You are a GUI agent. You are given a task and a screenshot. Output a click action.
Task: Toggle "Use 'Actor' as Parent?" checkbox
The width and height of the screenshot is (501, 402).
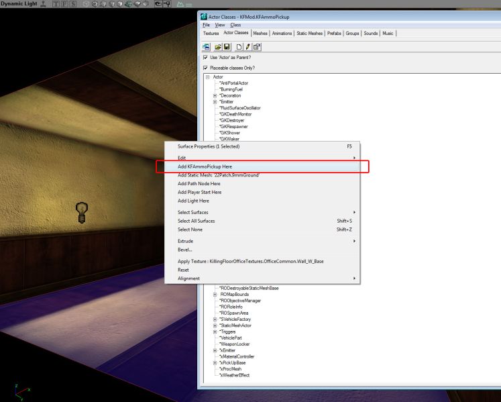[x=205, y=58]
